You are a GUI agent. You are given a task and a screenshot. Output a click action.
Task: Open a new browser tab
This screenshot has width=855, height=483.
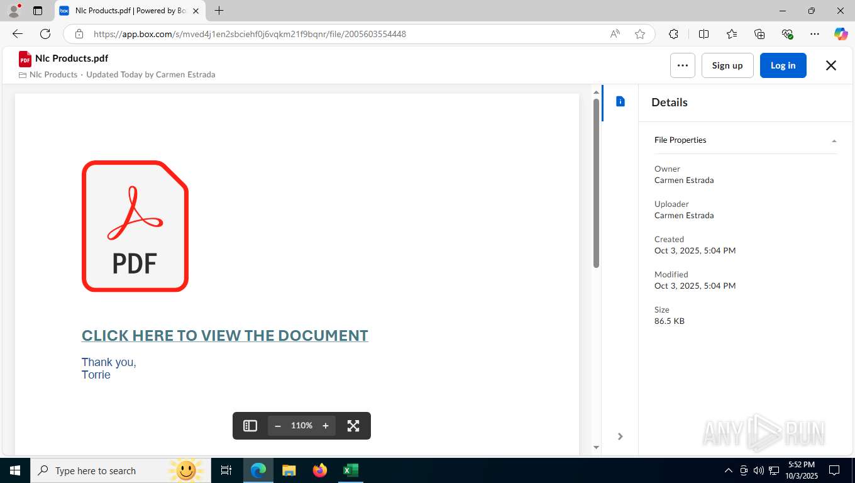[x=219, y=11]
